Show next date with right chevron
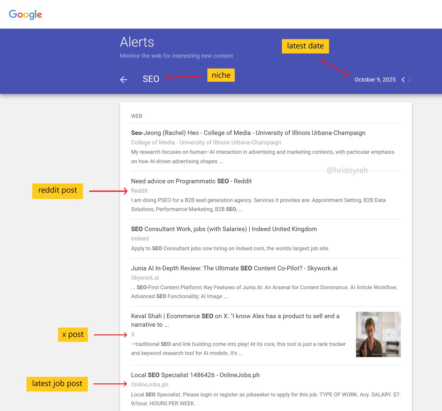The height and width of the screenshot is (411, 442). (410, 80)
